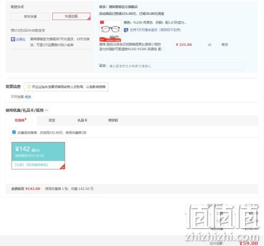Screen dimensions: 264x246
Task: Click 修改 link next to 不开发票
Action: tap(28, 97)
